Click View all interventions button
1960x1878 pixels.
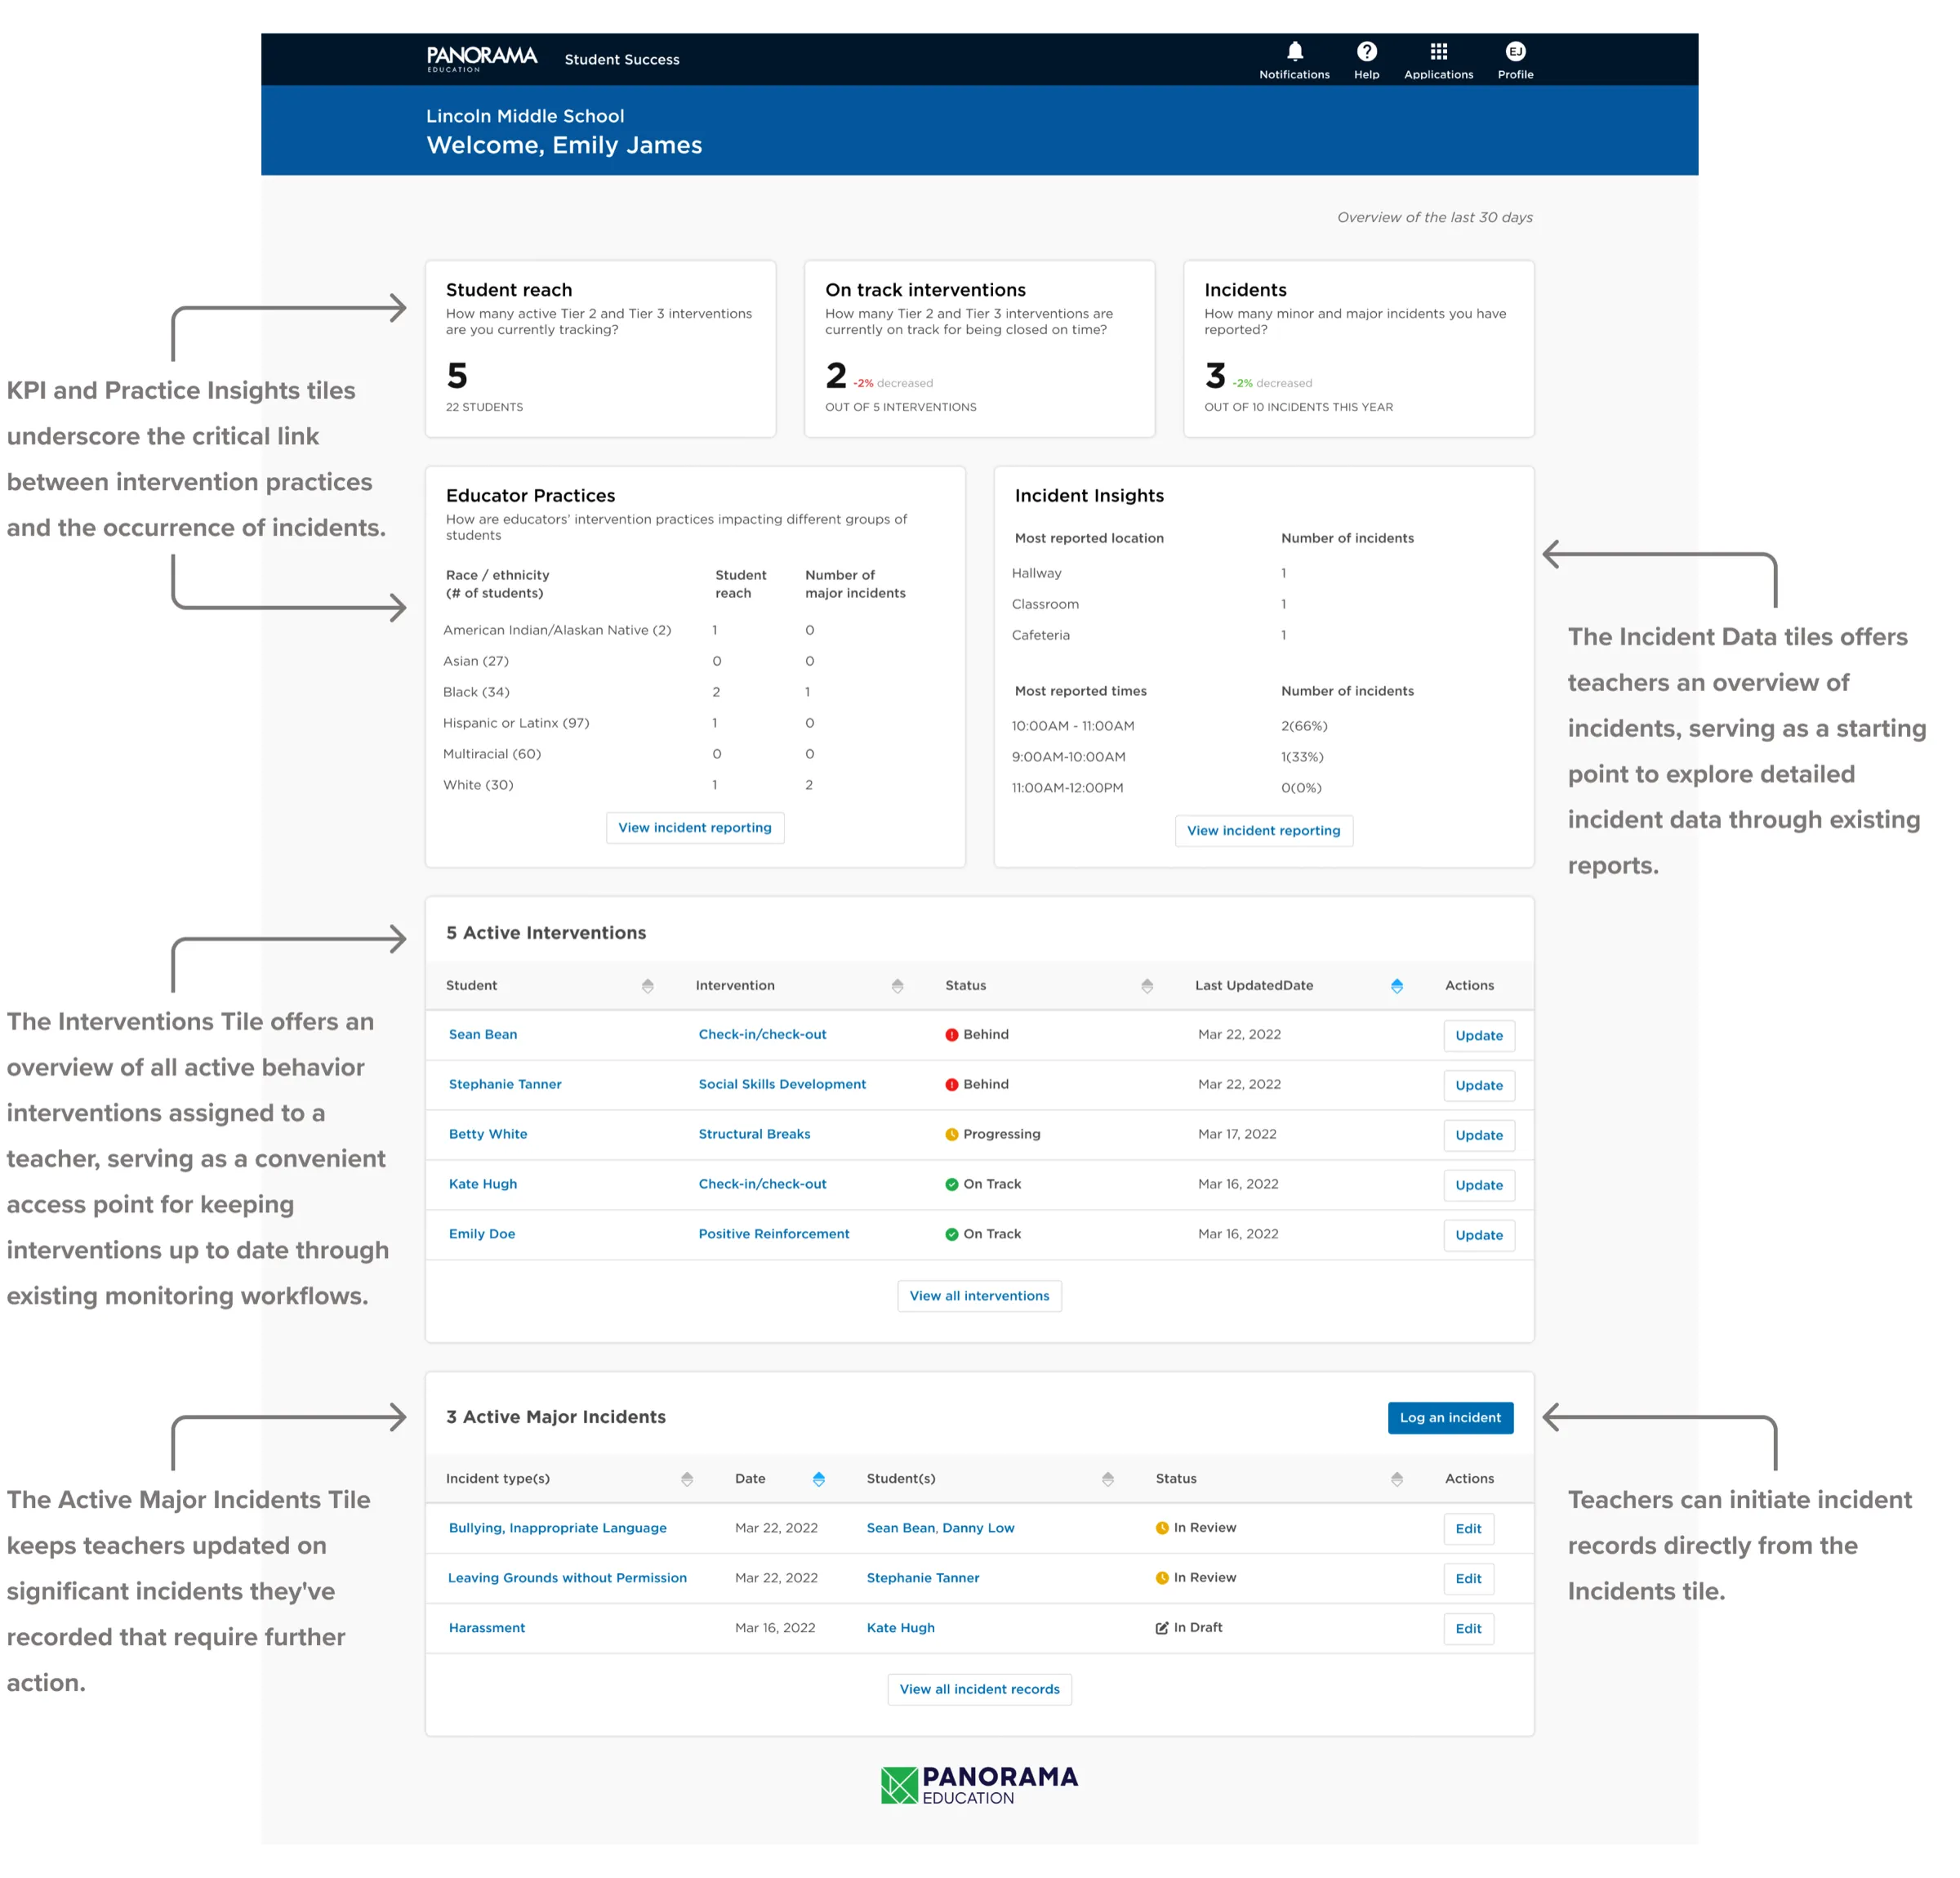pos(979,1296)
